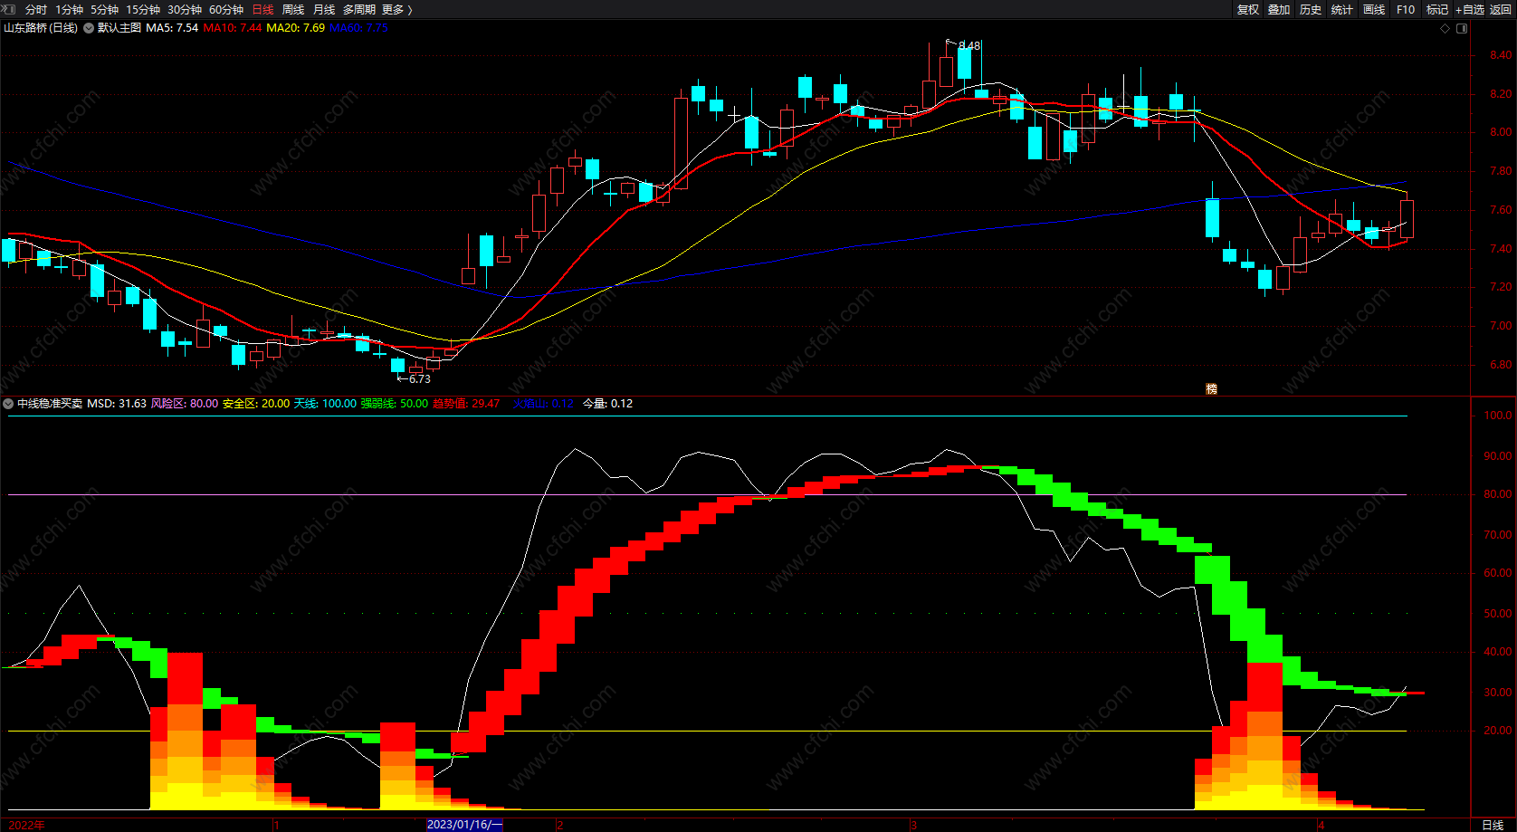Switch to 周线 weekly tab
The image size is (1517, 832).
coord(293,9)
